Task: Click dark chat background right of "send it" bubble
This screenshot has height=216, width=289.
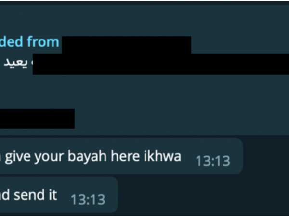Action: (203, 195)
